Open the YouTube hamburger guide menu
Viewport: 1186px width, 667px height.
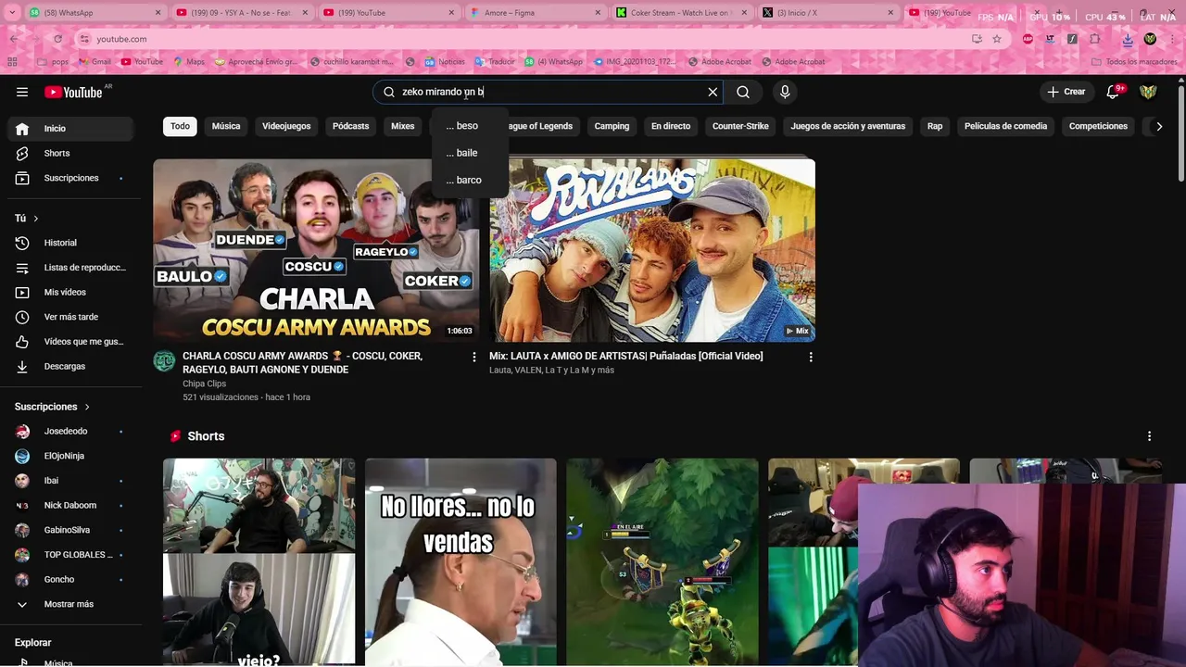coord(22,92)
